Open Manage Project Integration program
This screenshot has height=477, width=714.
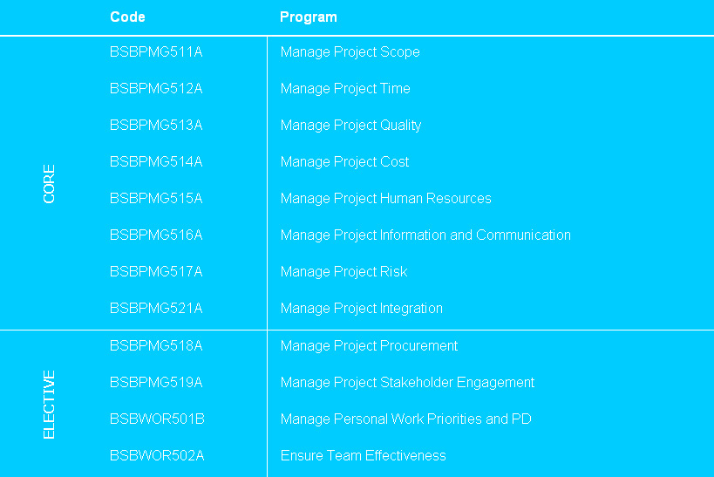(x=361, y=309)
